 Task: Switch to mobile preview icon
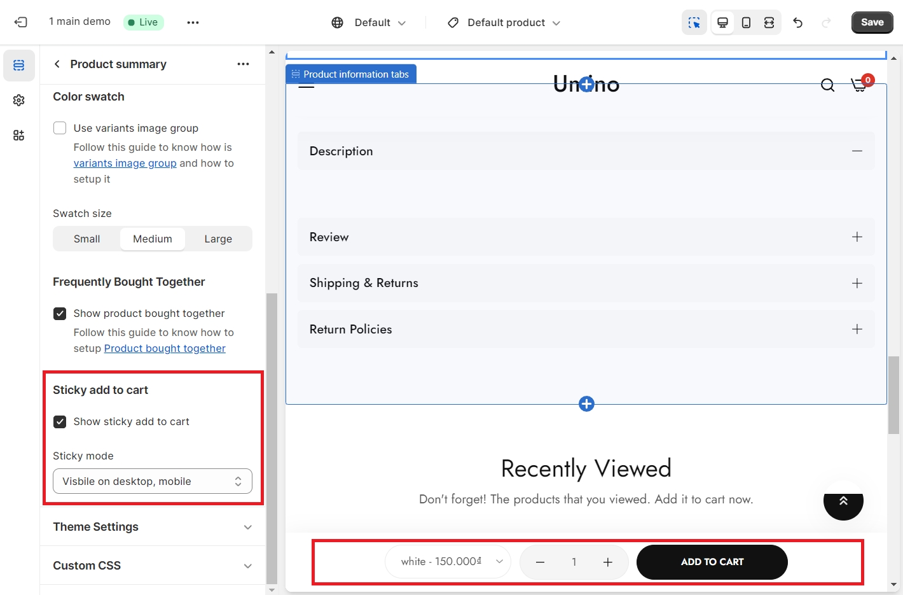(x=746, y=23)
